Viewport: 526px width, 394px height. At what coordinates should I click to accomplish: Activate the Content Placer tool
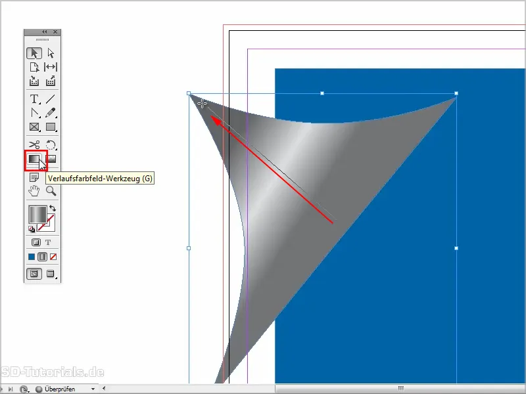[51, 81]
